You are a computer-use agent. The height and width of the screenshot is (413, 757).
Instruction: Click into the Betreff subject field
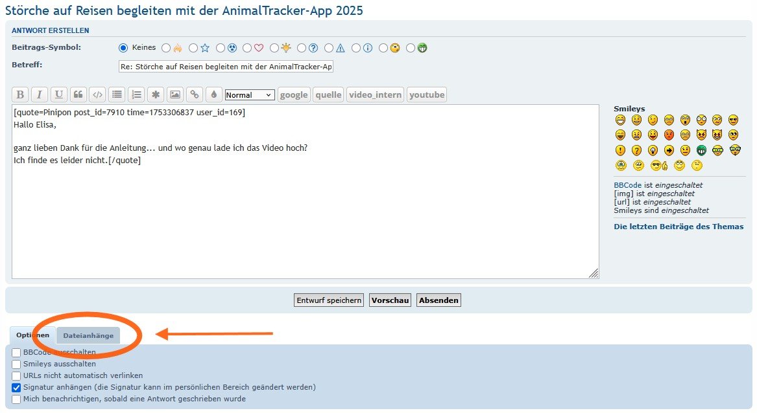[x=226, y=67]
